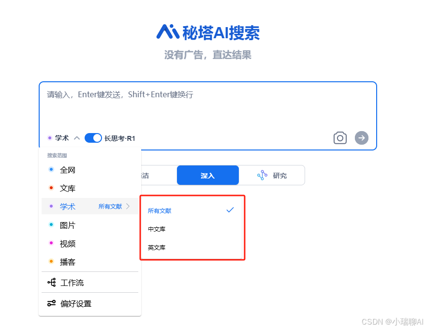Viewport: 425px width, 329px height.
Task: Click the 没有广告，直达结果 tagline
Action: tap(208, 55)
